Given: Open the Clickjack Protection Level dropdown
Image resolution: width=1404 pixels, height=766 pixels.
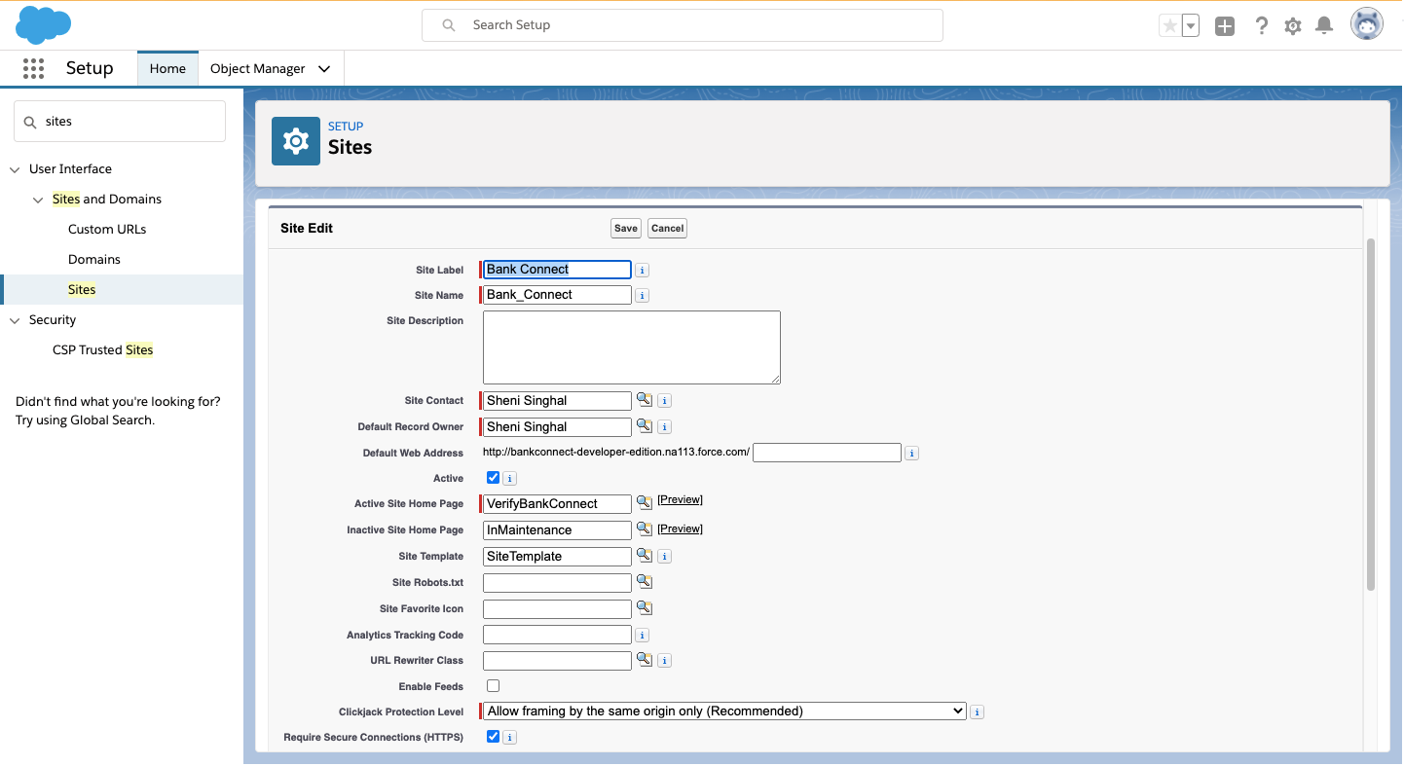Looking at the screenshot, I should 724,711.
